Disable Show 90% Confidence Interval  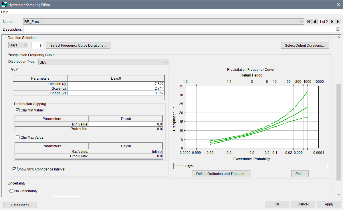[14, 169]
